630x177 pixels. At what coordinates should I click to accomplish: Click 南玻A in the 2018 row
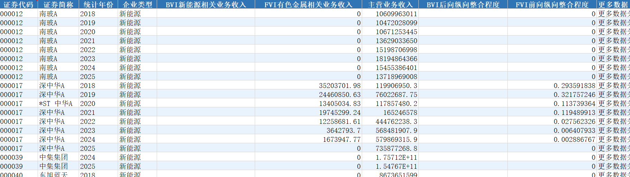pyautogui.click(x=58, y=14)
